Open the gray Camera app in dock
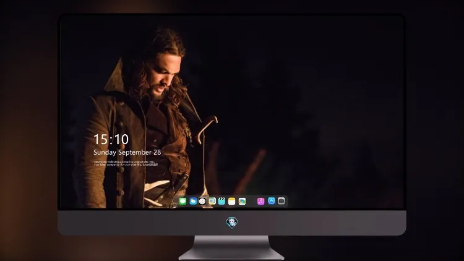 pos(281,201)
